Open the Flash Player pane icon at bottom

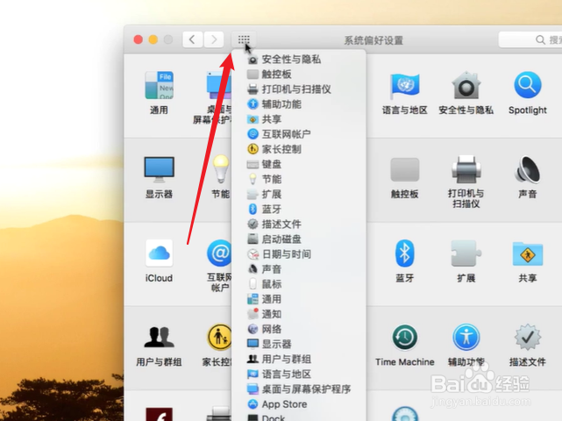click(160, 414)
